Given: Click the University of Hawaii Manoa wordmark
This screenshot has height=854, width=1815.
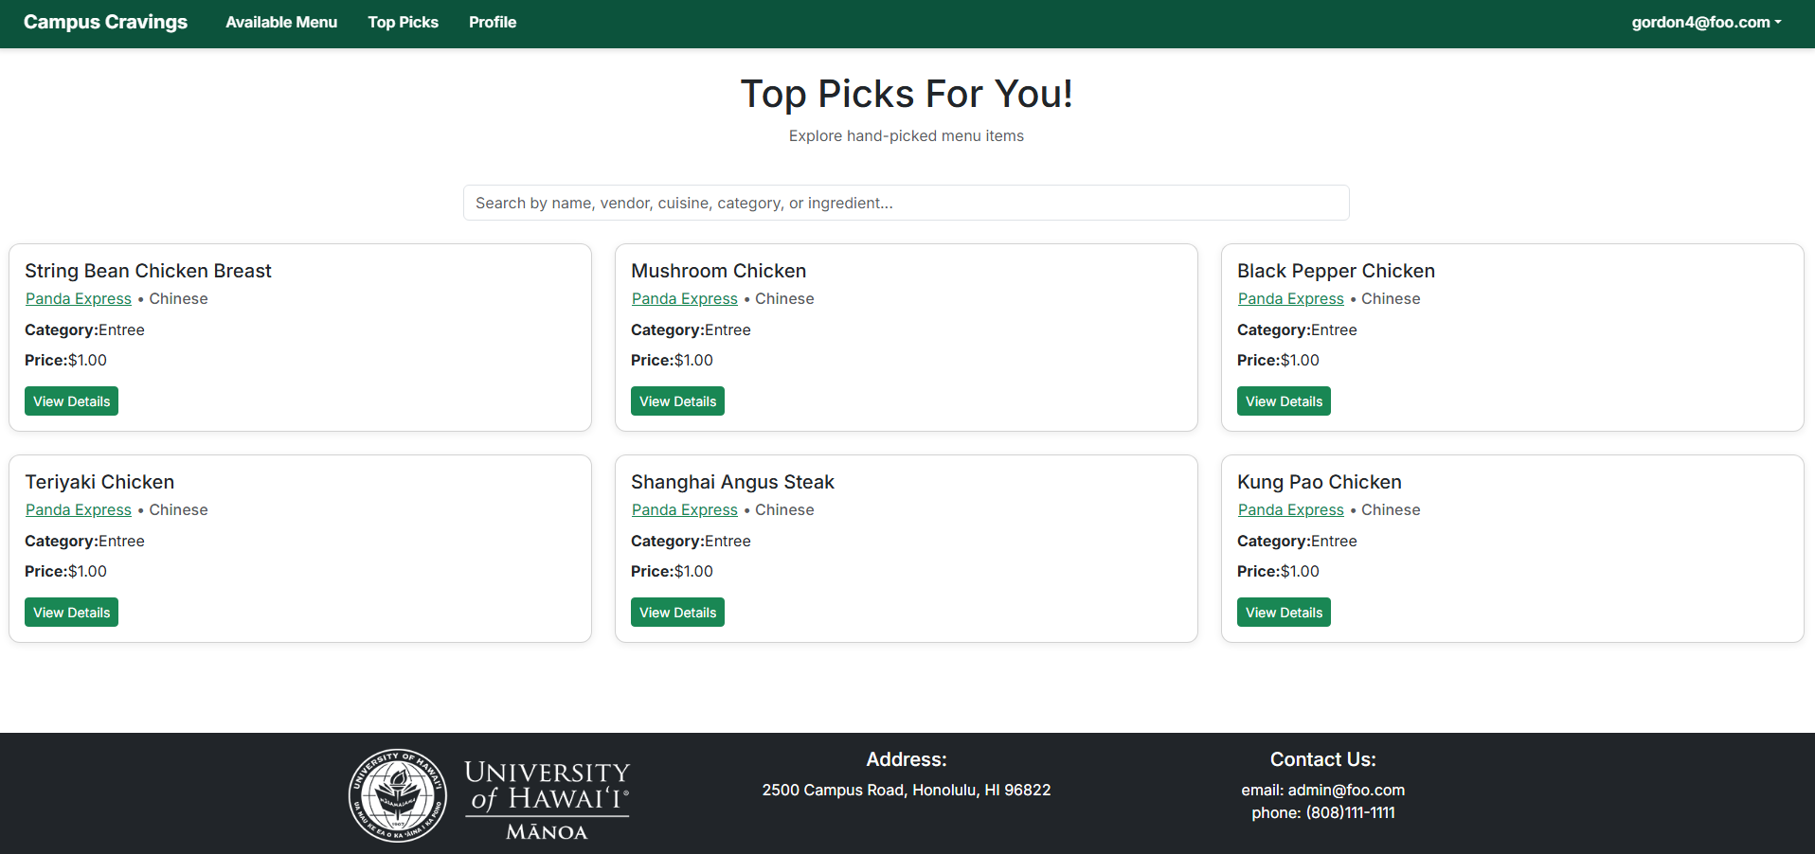Looking at the screenshot, I should pos(547,800).
